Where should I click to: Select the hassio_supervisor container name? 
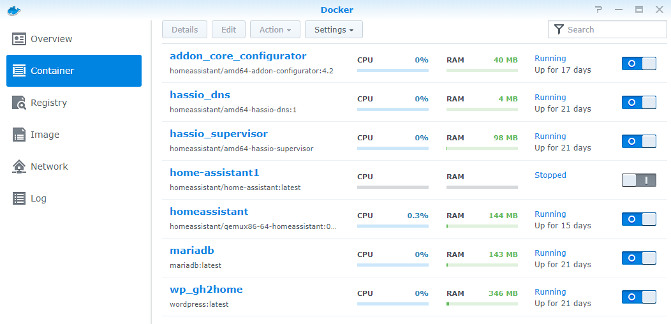pyautogui.click(x=219, y=133)
